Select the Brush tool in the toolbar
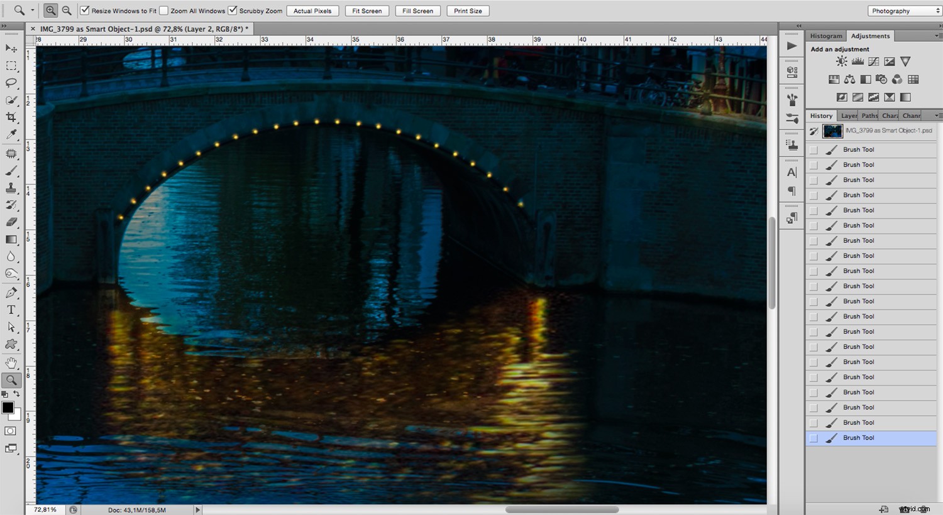The height and width of the screenshot is (515, 943). [11, 170]
